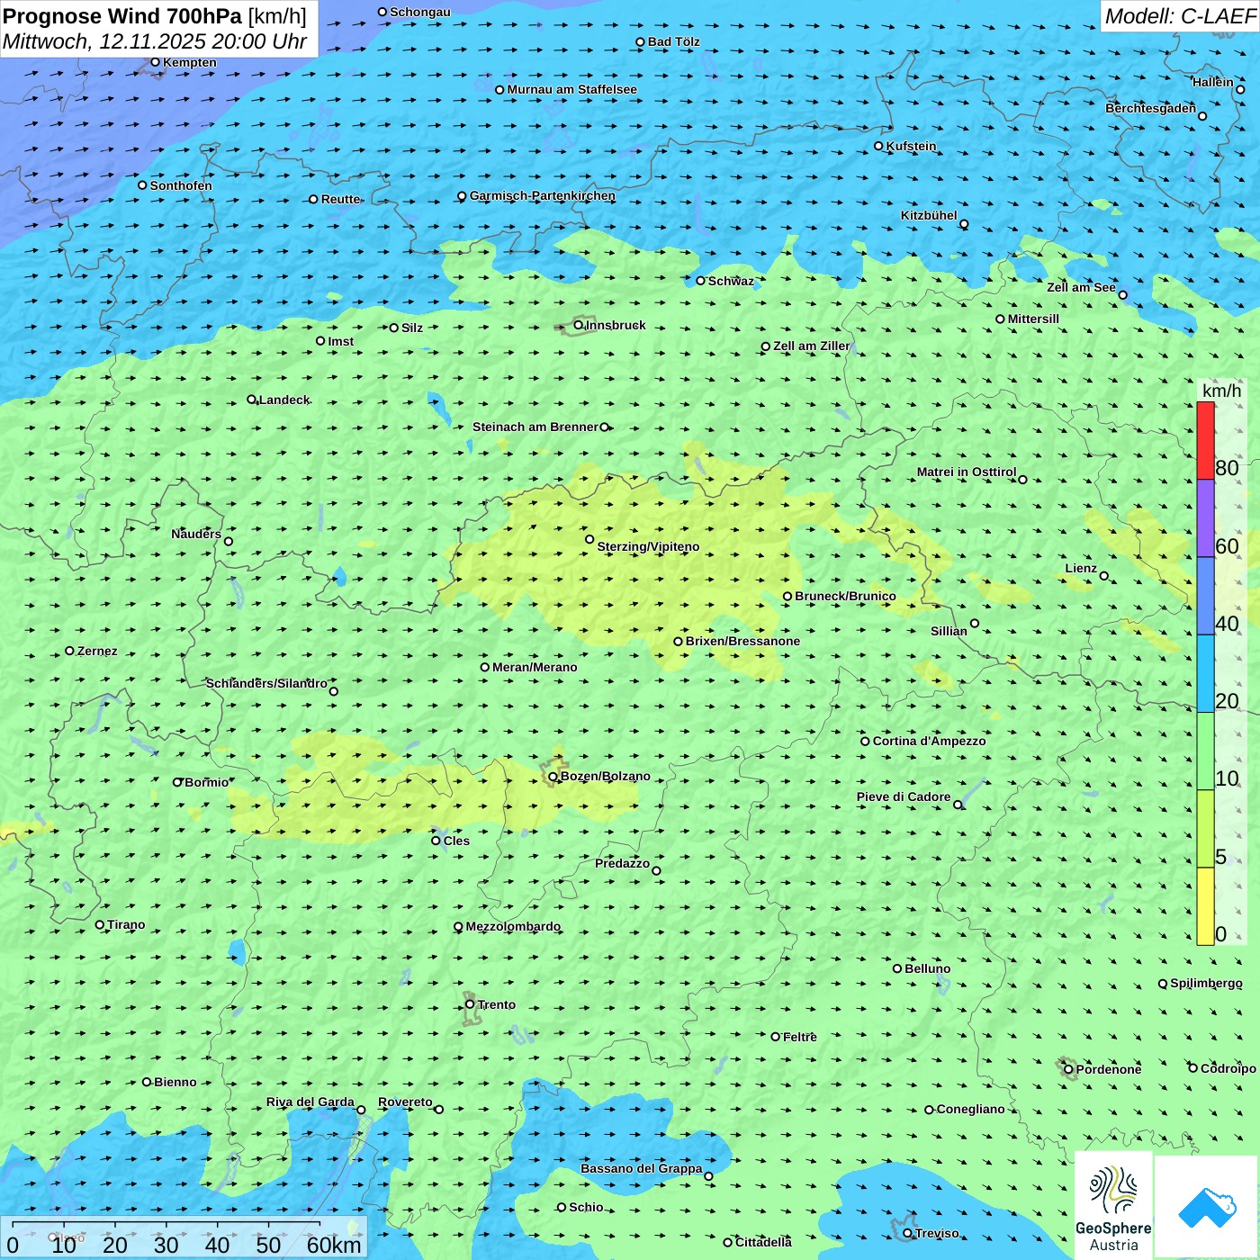Pick the yellow 0 km/h legend color
The height and width of the screenshot is (1260, 1260).
click(1205, 905)
